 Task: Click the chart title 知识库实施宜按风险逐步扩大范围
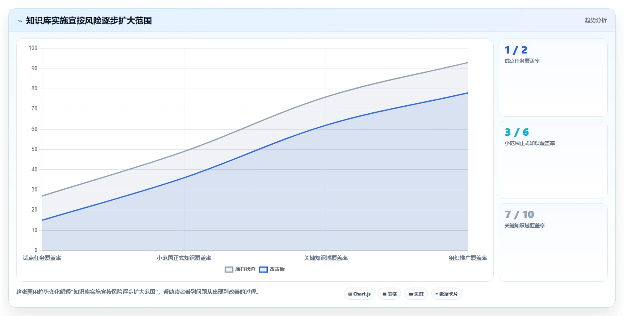(x=89, y=20)
